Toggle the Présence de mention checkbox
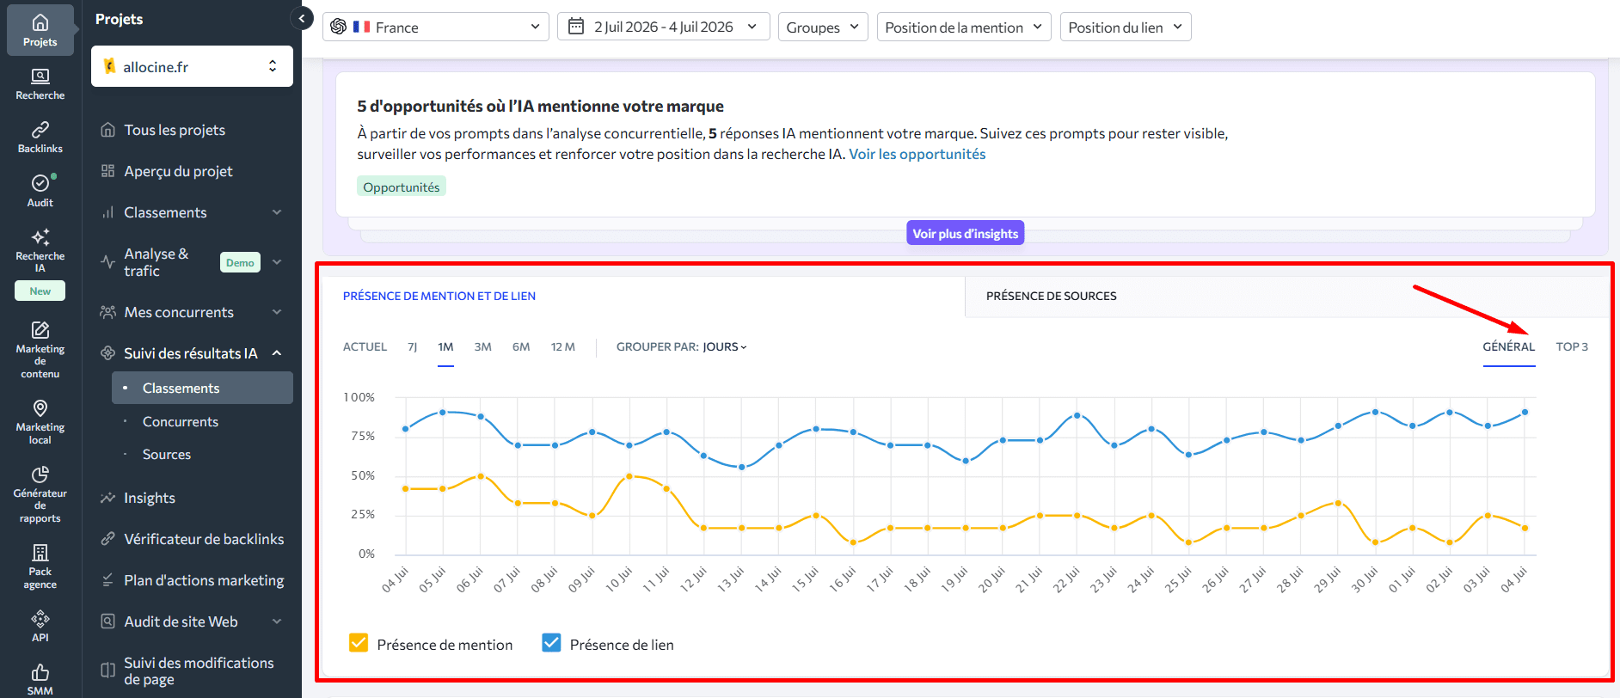 pos(359,643)
